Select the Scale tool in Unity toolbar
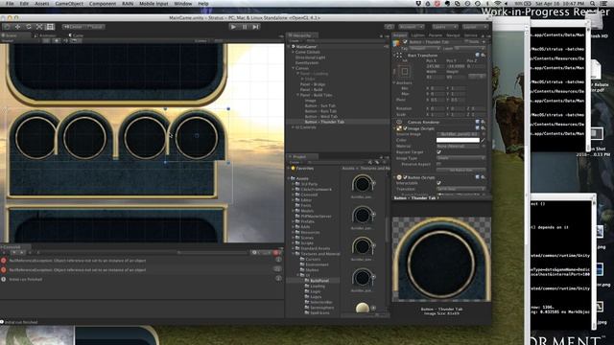 [x=39, y=27]
